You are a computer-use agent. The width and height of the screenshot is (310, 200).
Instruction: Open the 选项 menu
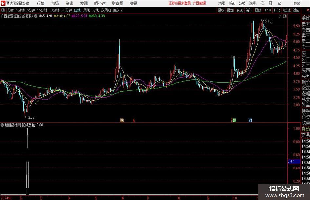[x=252, y=3]
